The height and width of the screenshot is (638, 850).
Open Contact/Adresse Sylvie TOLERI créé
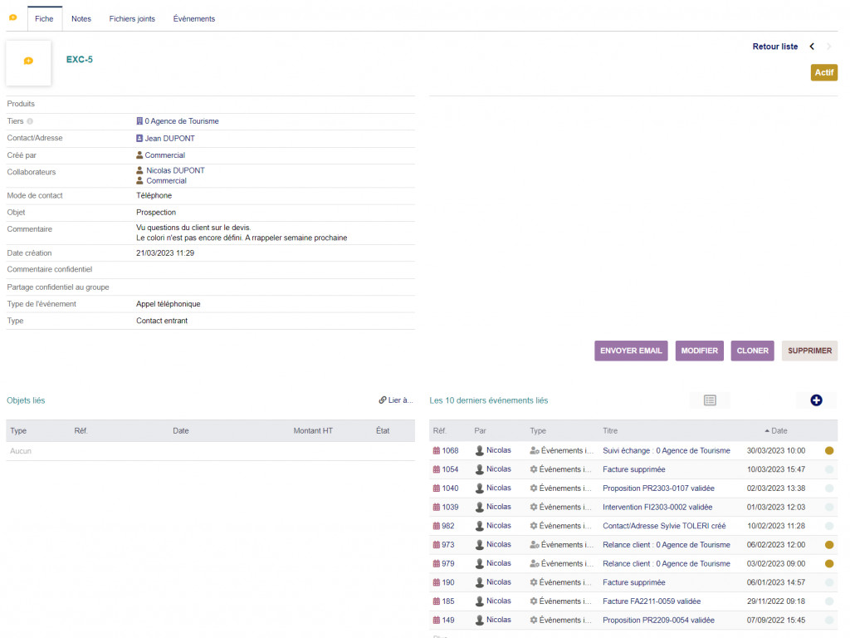point(664,526)
